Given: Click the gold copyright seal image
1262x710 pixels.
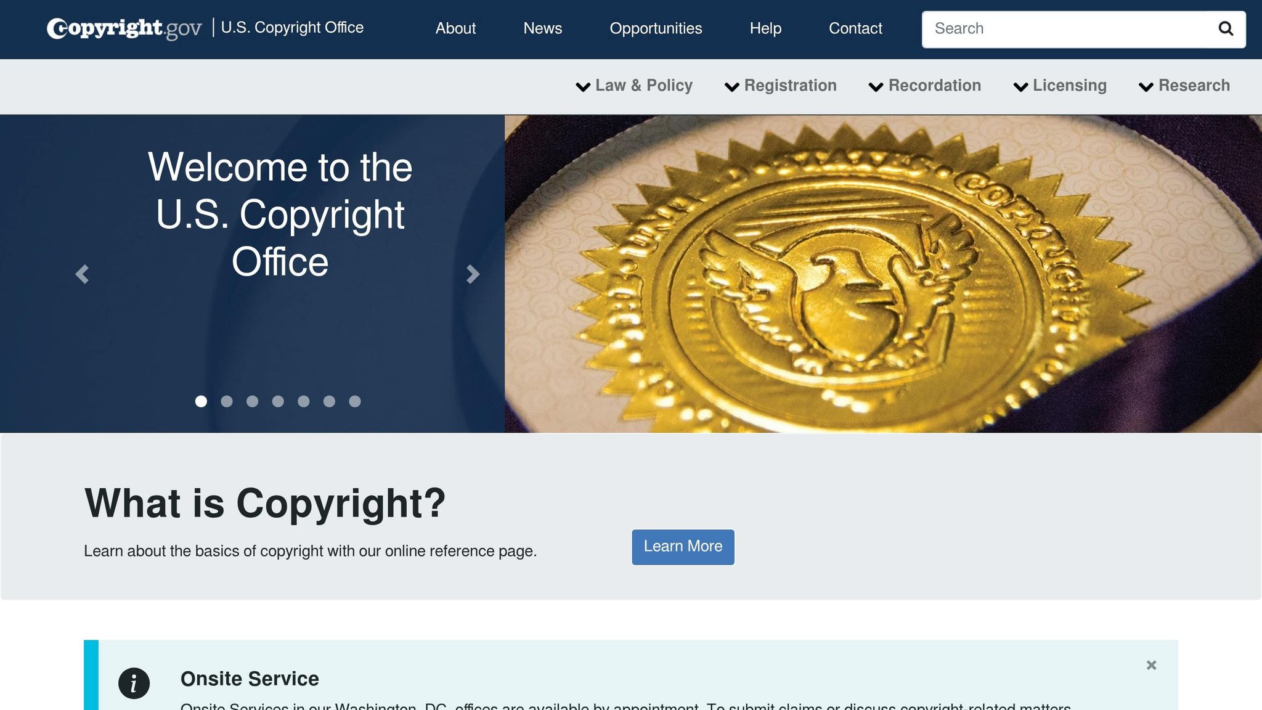Looking at the screenshot, I should pyautogui.click(x=883, y=274).
